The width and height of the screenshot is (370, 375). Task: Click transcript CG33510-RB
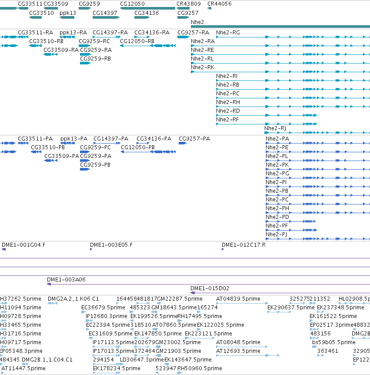coord(47,41)
